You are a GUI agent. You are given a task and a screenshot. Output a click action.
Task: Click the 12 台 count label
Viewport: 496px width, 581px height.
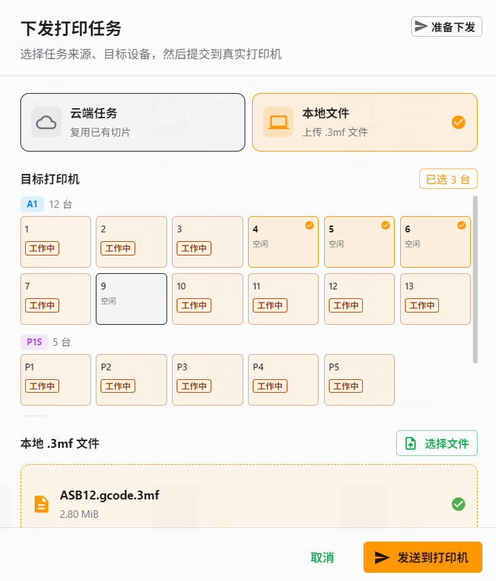tap(60, 204)
